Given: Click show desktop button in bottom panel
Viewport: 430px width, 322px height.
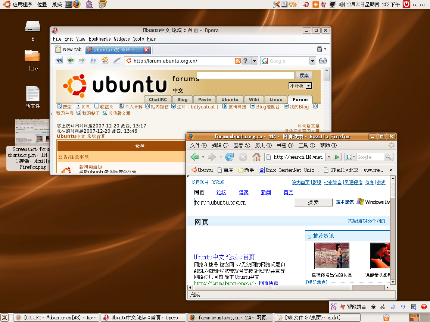Looking at the screenshot, I should click(4, 318).
